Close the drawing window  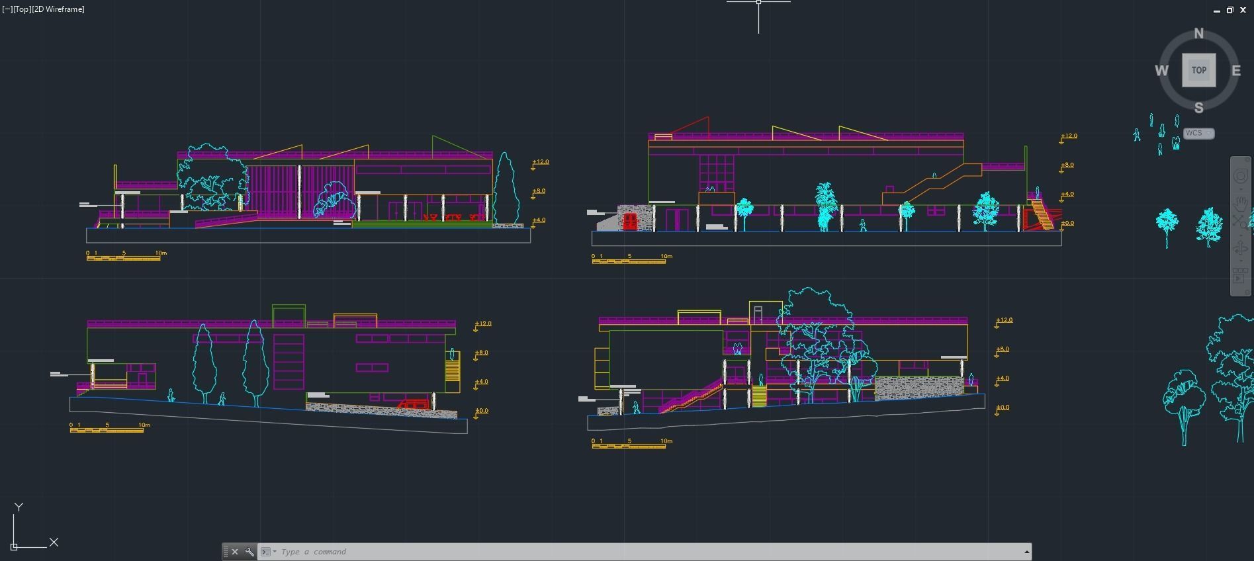click(1244, 11)
